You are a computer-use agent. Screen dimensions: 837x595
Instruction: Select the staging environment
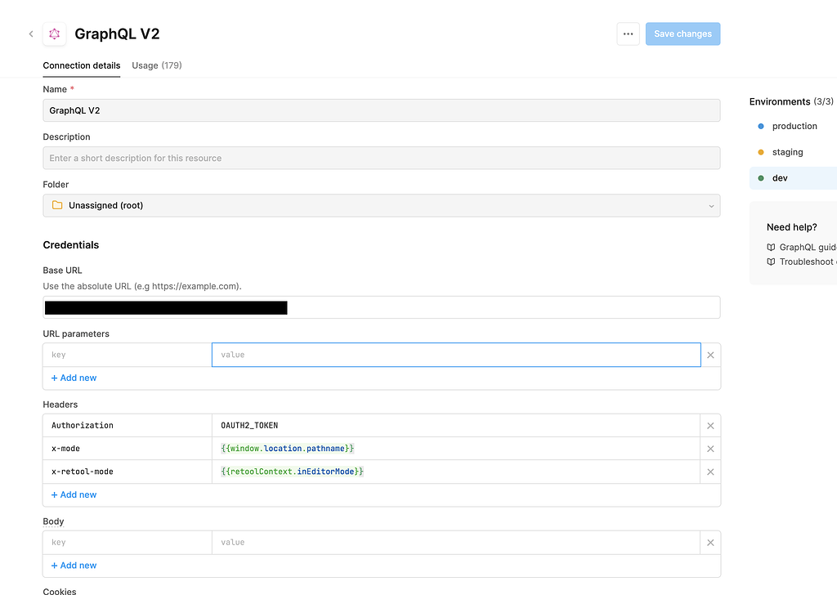click(x=787, y=153)
